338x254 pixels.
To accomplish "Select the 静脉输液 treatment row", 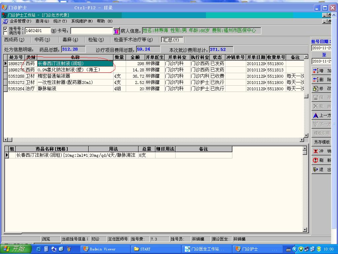I will point(154,89).
